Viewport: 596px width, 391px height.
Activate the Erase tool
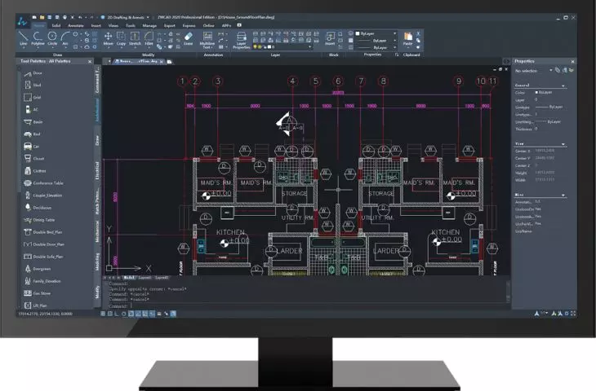pos(189,38)
